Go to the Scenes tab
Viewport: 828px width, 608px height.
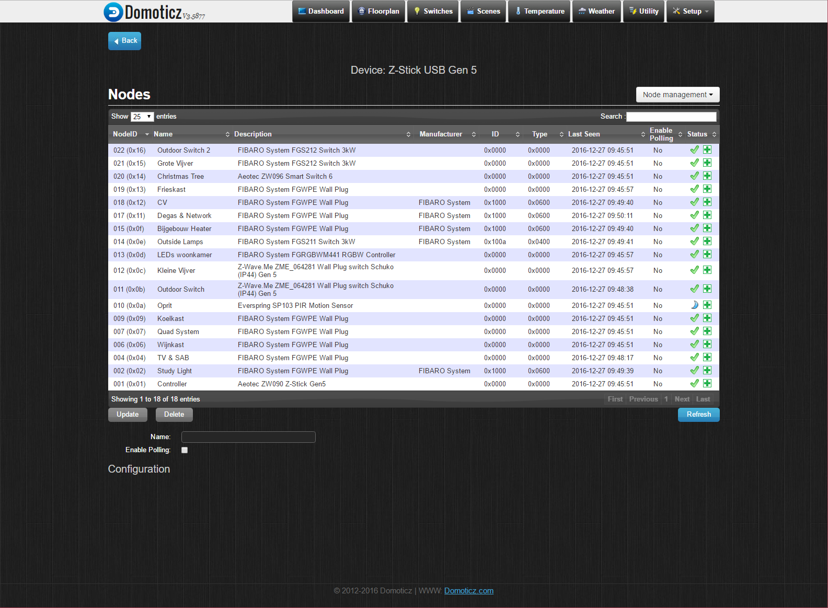tap(484, 11)
